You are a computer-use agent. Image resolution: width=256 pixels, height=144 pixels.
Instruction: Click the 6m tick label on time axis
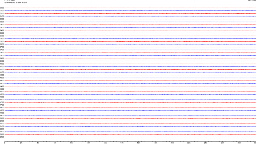click(x=55, y=143)
